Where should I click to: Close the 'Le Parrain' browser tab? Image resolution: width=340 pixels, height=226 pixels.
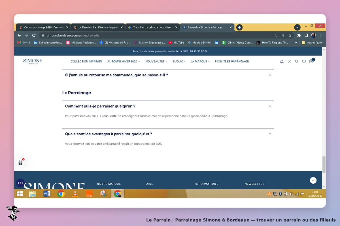(x=122, y=27)
